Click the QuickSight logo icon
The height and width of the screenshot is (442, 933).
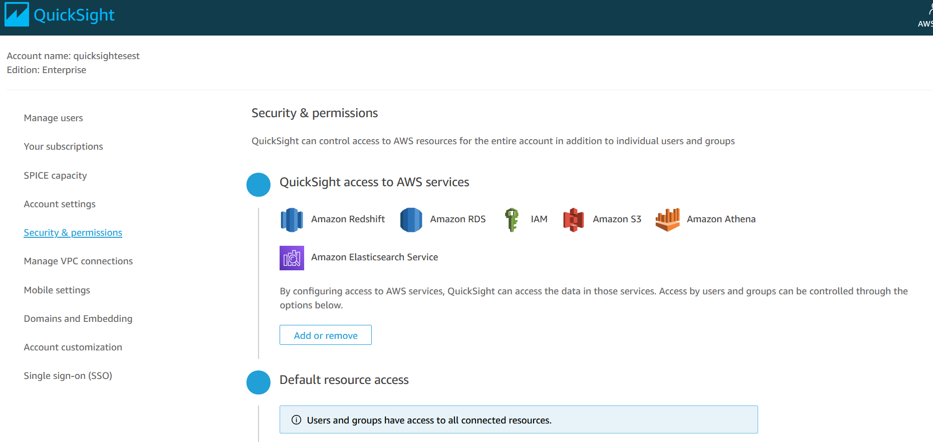(x=17, y=15)
